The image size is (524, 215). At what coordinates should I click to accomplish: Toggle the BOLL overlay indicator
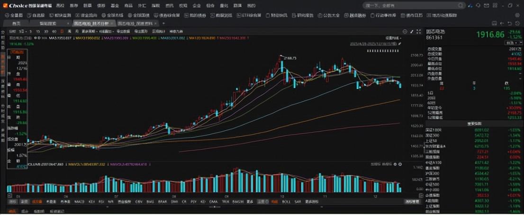click(286, 201)
